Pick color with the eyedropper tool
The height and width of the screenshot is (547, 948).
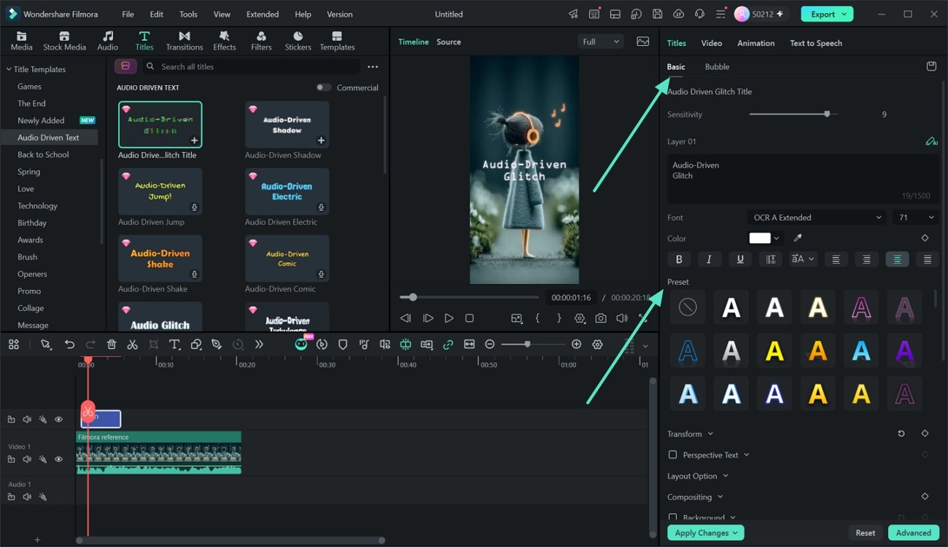798,238
